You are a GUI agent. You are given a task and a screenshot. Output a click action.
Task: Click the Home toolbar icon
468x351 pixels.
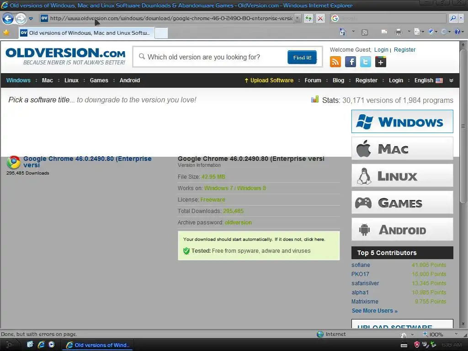click(343, 32)
